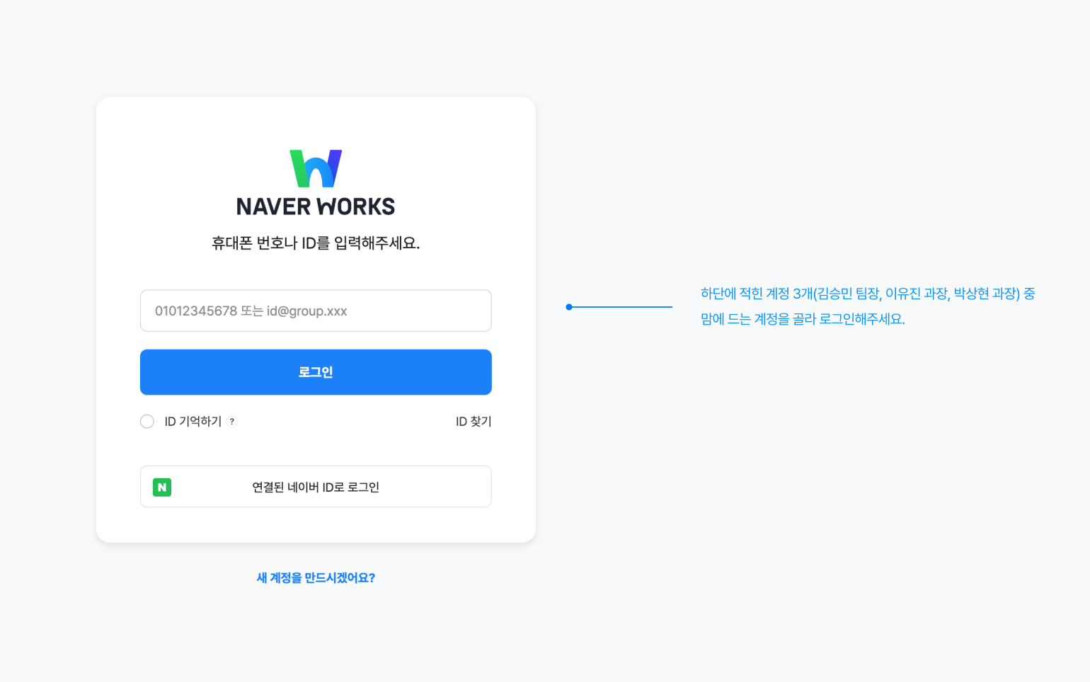
Task: Focus the phone number or ID input field
Action: click(316, 311)
